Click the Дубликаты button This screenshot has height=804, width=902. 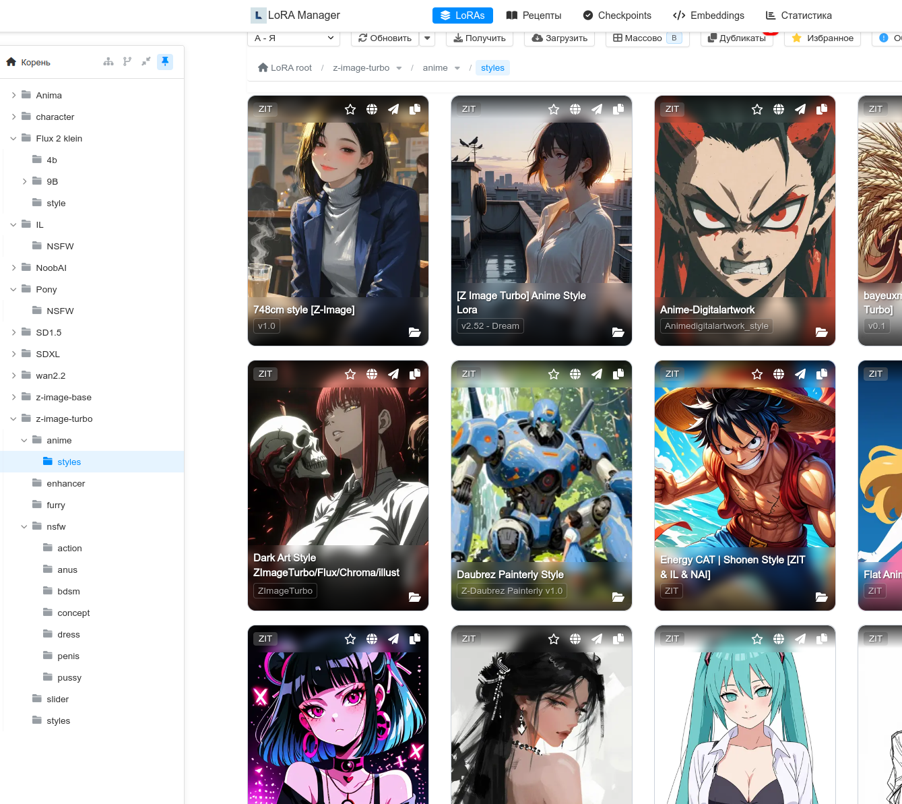737,38
